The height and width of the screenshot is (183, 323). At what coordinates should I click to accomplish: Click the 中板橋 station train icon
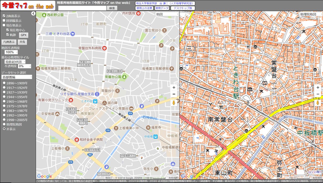[155, 136]
